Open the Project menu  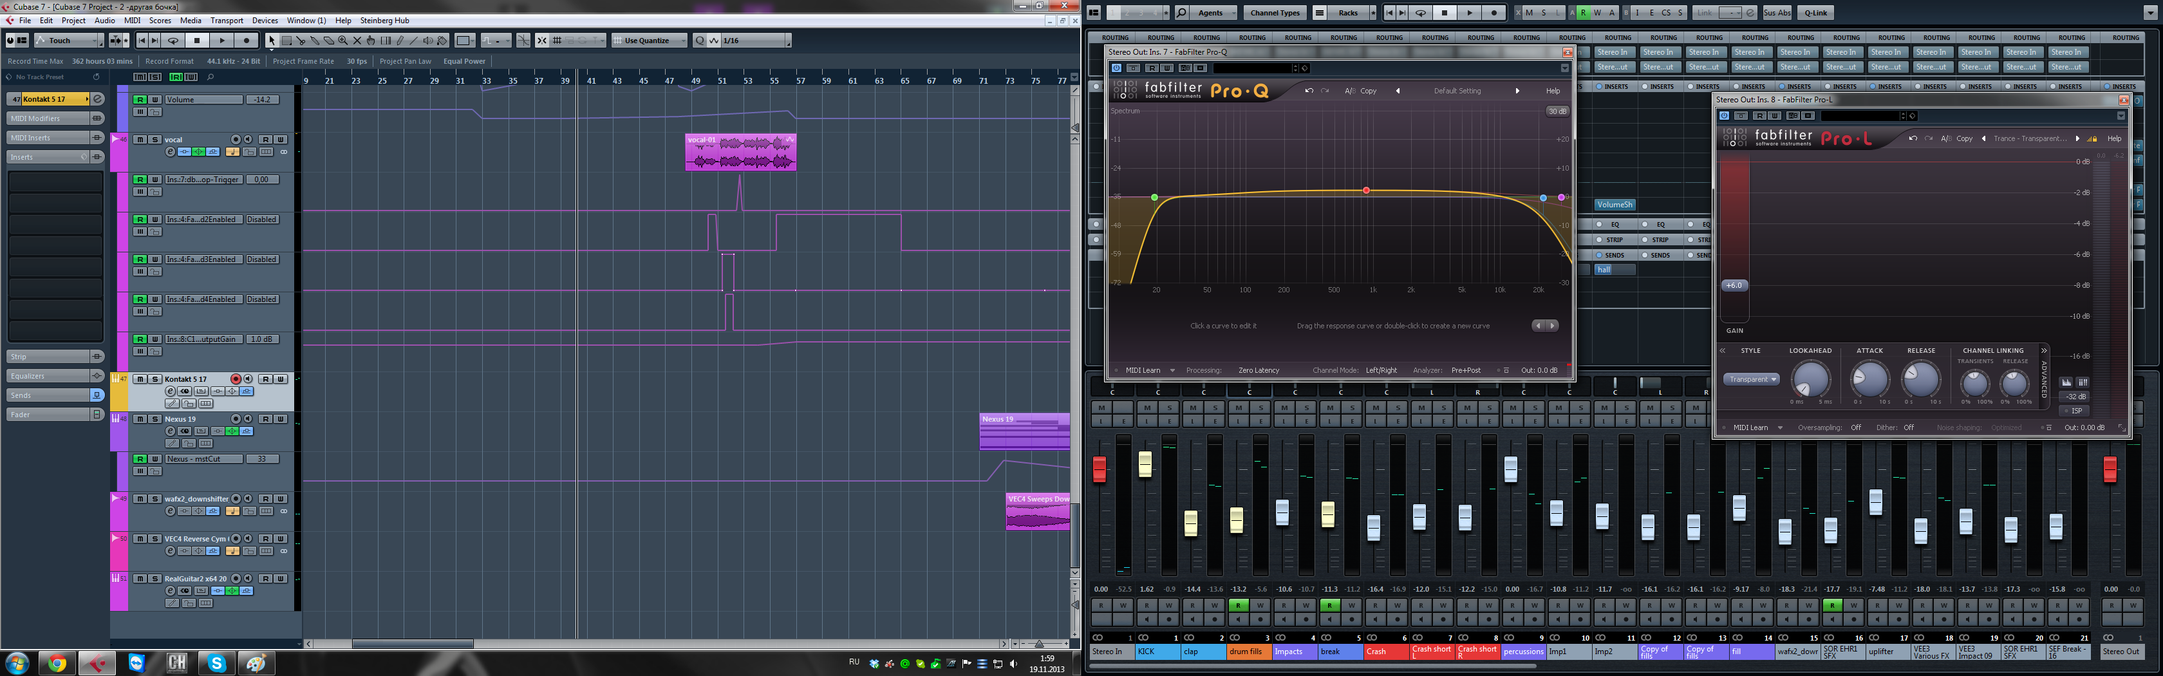click(x=73, y=20)
